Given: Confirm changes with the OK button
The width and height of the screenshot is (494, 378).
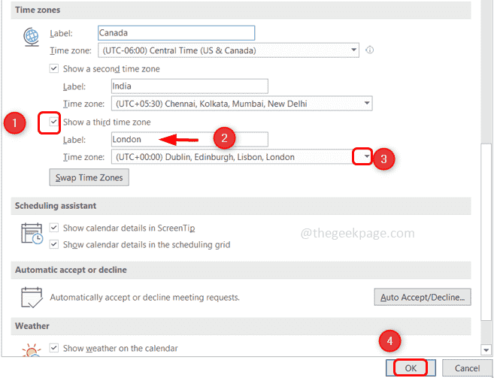Looking at the screenshot, I should pos(411,368).
